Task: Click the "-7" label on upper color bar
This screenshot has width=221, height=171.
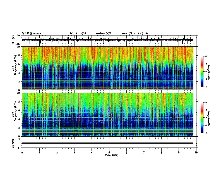Action: click(x=206, y=87)
